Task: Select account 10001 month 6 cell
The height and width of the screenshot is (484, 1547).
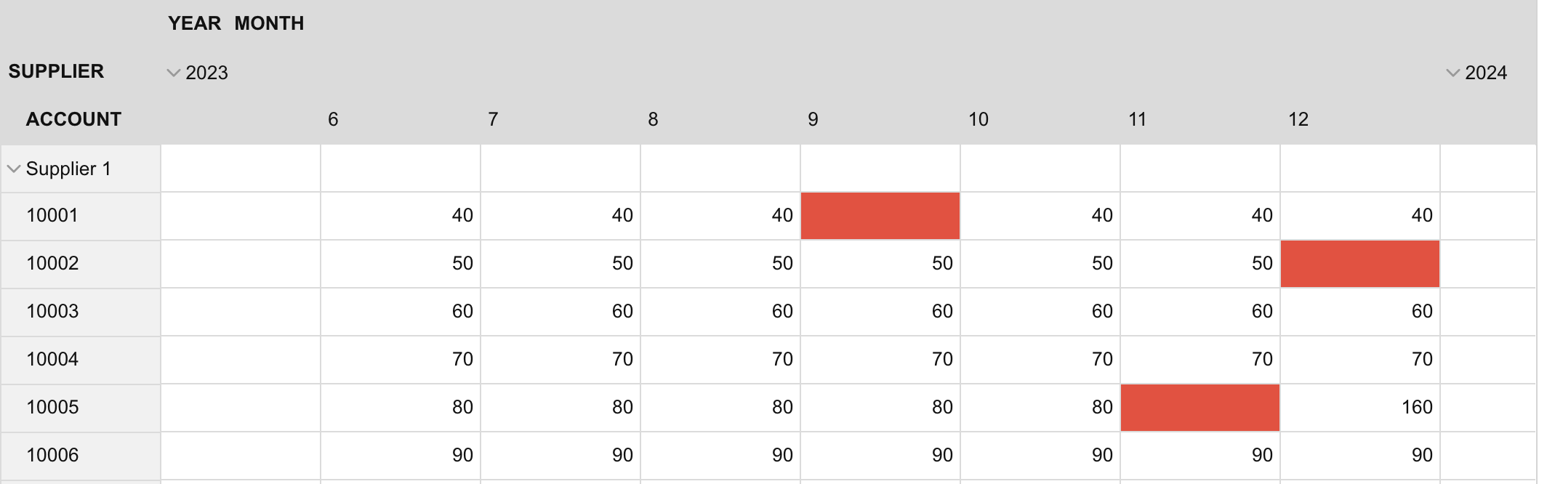Action: [x=400, y=216]
